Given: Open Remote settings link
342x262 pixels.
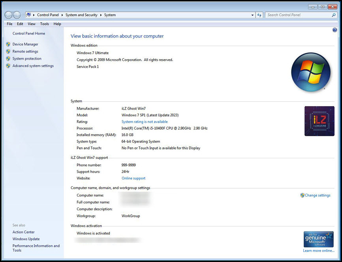Looking at the screenshot, I should (25, 51).
